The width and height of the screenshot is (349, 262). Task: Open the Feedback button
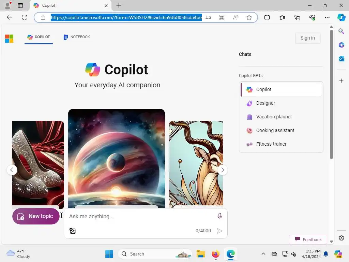point(308,239)
